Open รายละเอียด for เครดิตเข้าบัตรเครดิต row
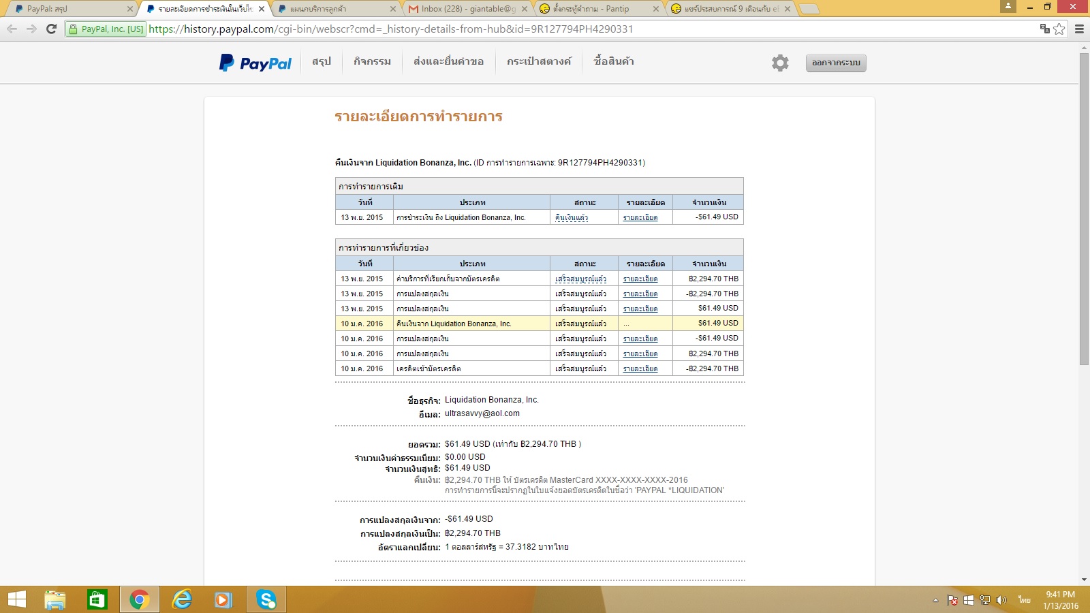 tap(640, 368)
